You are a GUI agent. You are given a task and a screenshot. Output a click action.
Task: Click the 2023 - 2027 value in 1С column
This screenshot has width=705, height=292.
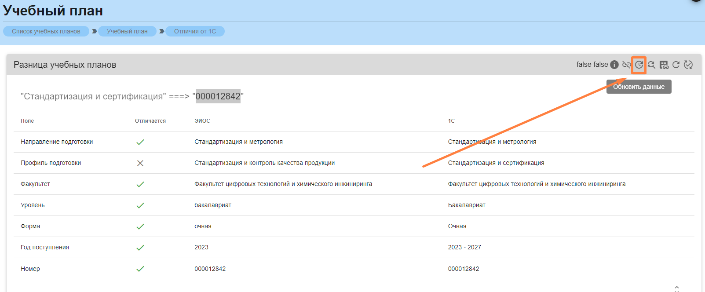464,248
